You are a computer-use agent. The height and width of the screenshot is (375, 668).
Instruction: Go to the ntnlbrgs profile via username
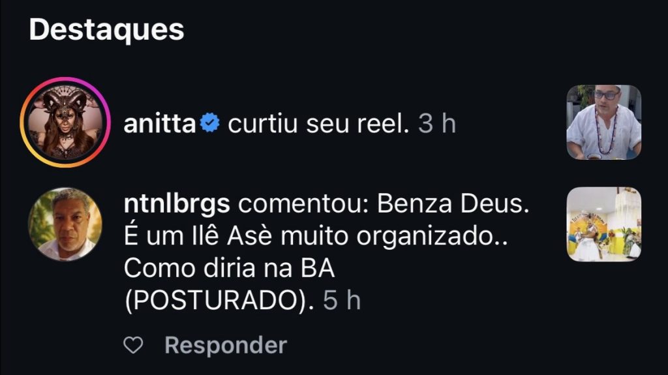(x=176, y=205)
